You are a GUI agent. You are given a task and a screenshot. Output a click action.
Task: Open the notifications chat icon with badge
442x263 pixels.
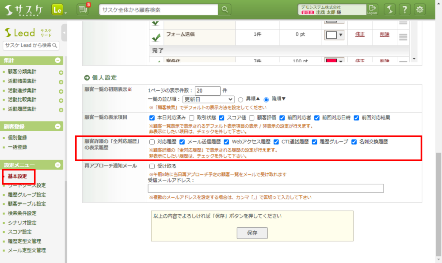tap(82, 9)
